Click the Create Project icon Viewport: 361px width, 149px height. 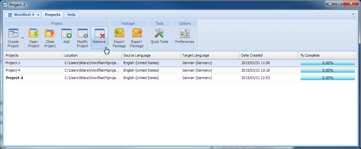tap(13, 33)
